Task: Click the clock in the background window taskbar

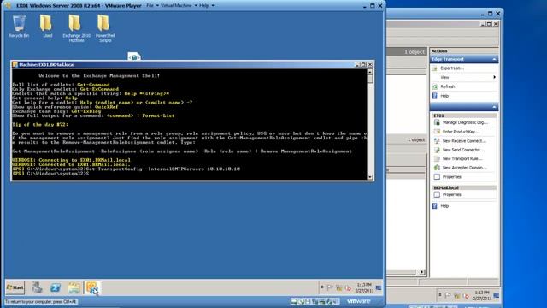Action: click(x=482, y=295)
